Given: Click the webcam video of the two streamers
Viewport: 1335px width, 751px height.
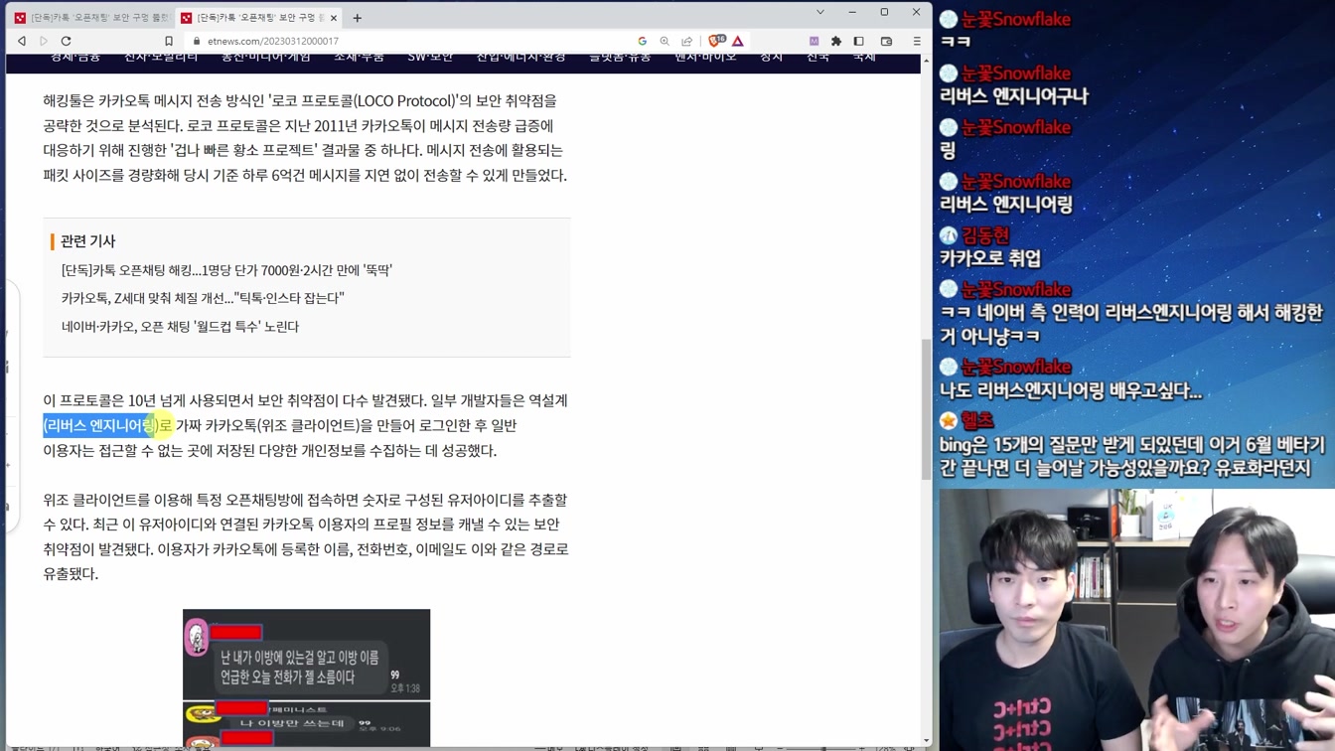Looking at the screenshot, I should point(1136,620).
